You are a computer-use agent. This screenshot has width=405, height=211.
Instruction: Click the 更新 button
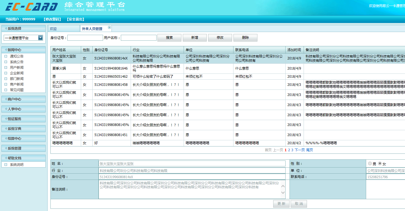281,204
